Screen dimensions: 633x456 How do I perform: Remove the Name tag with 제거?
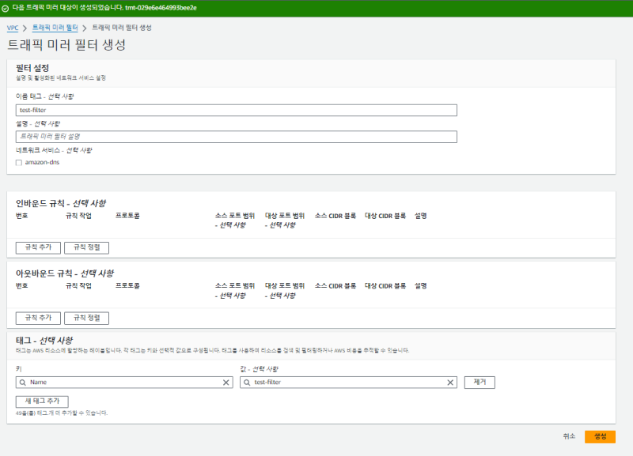click(479, 383)
